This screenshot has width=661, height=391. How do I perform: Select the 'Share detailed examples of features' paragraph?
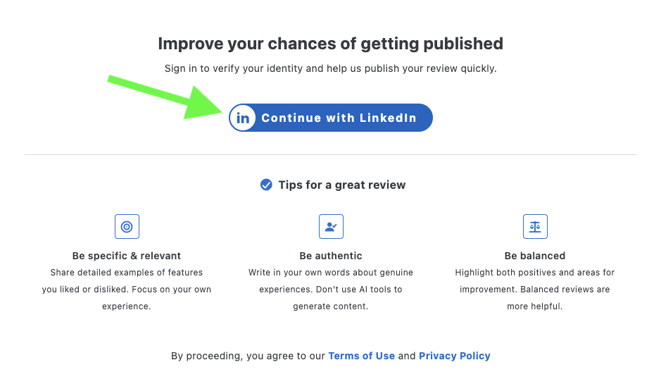pyautogui.click(x=127, y=289)
